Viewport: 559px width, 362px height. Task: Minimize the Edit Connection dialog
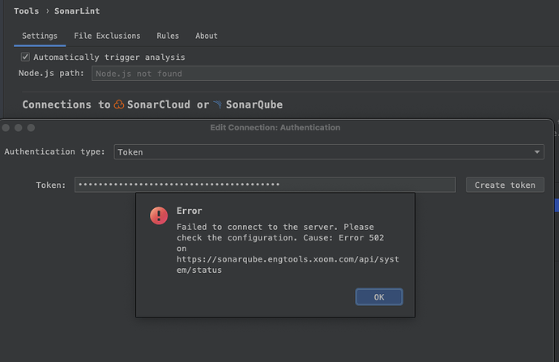(19, 128)
